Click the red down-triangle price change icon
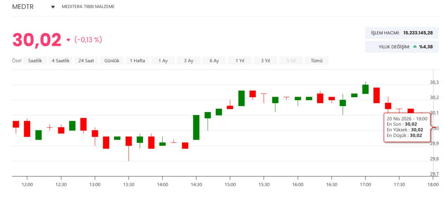Screen dimensions: 444x198 click(x=68, y=40)
